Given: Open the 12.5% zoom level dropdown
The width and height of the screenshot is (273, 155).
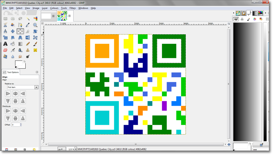Looking at the screenshot, I should point(76,149).
